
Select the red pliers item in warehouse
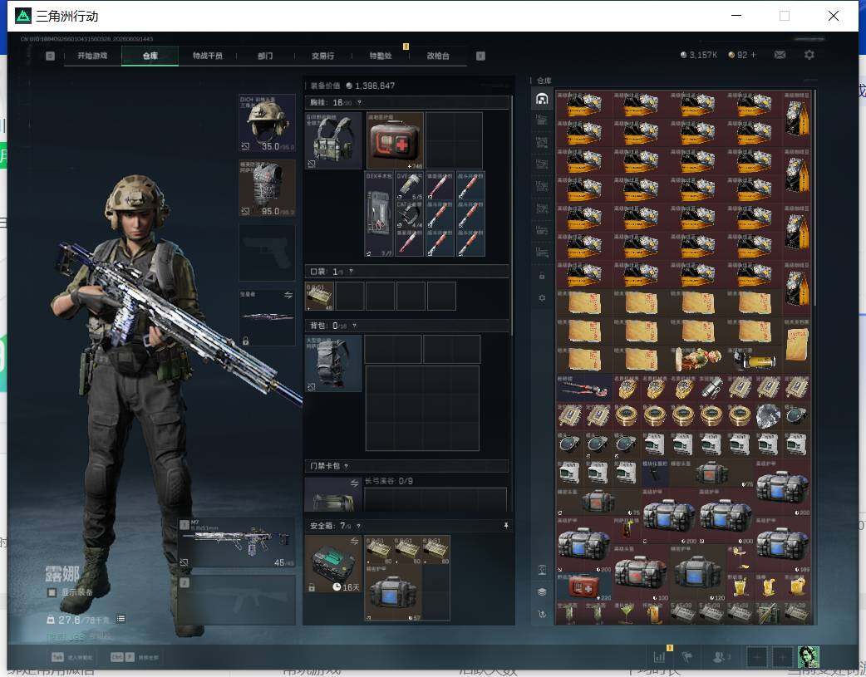[x=583, y=388]
